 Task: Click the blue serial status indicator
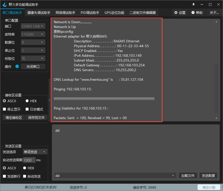17,67
